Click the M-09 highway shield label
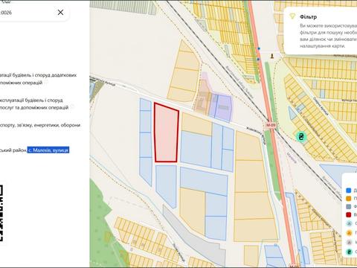357x268 pixels. (271, 125)
